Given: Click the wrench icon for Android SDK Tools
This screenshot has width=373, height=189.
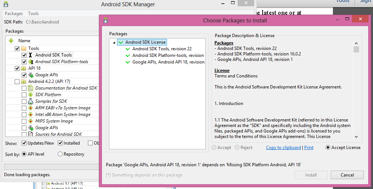Looking at the screenshot, I should (x=31, y=55).
